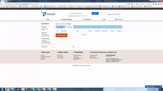Bookmark this page with the star icon

tap(129, 4)
